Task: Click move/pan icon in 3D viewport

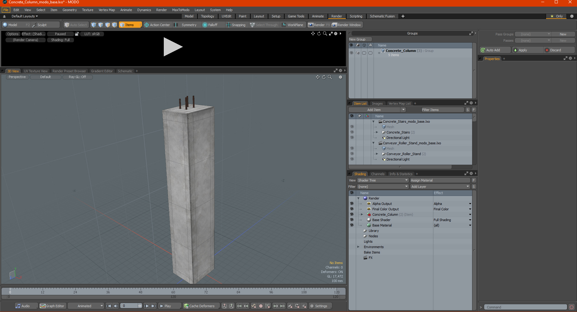Action: 318,77
